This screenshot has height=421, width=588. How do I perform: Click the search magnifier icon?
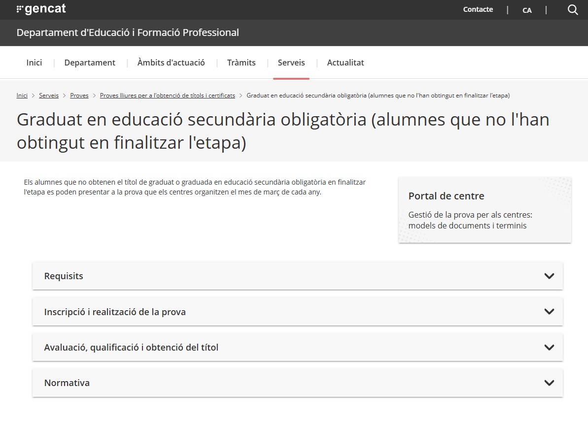(572, 10)
